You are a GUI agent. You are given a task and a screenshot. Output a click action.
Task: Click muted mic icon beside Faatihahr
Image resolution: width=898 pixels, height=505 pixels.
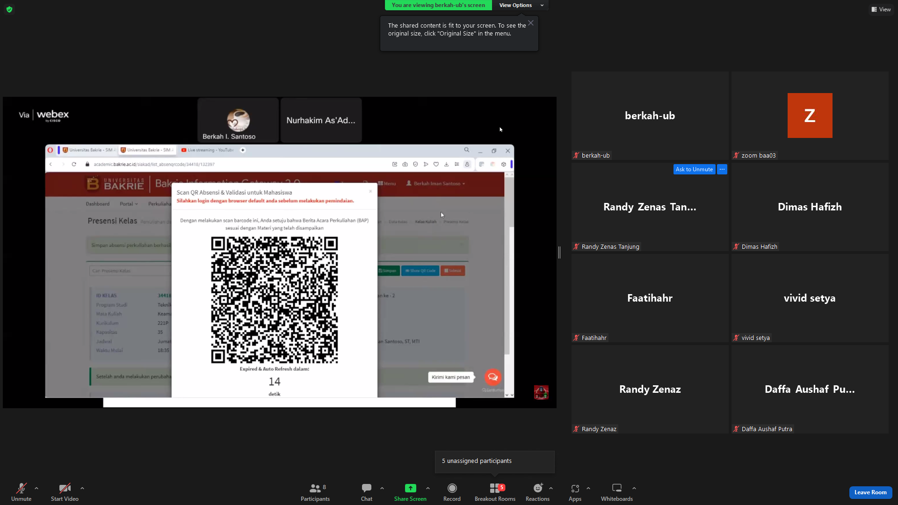[576, 338]
